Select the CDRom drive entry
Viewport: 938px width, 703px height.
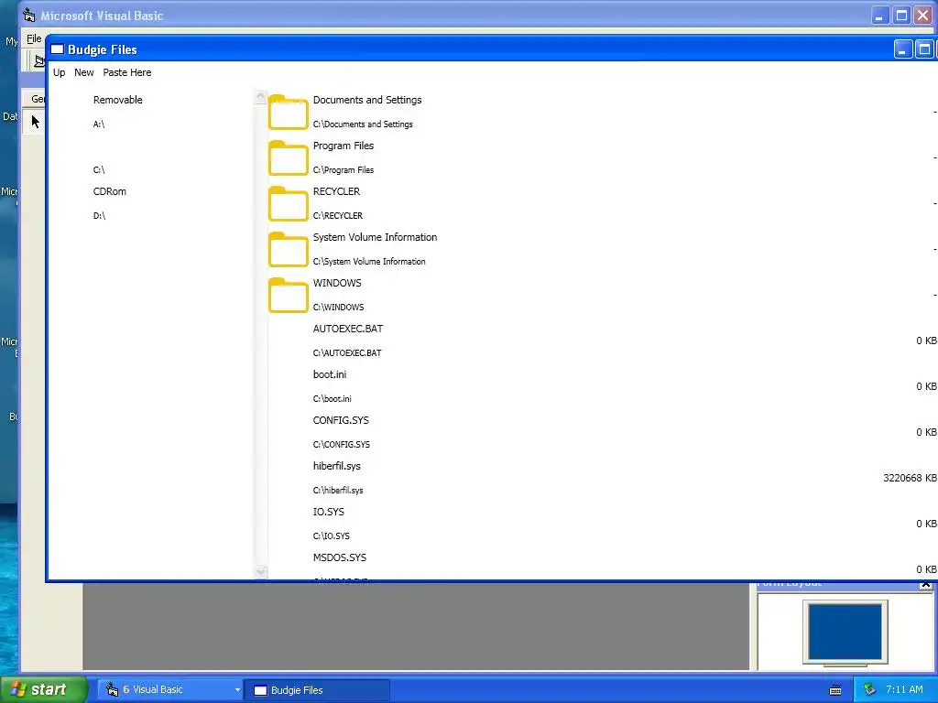tap(110, 191)
